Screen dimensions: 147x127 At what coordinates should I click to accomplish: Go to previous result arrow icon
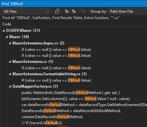click(67, 11)
